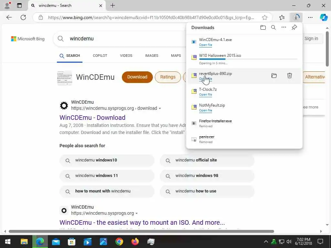View site information lock icon
This screenshot has height=248, width=331.
pyautogui.click(x=40, y=17)
